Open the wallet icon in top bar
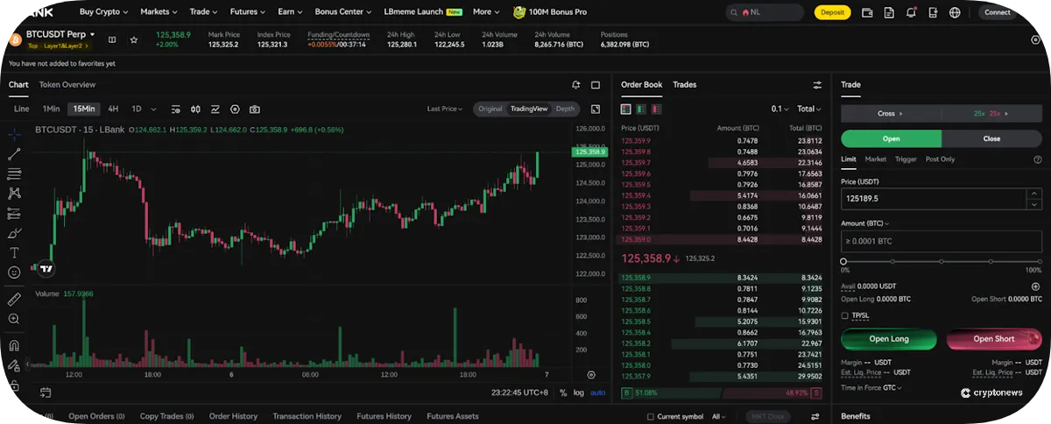Viewport: 1051px width, 424px height. point(867,13)
